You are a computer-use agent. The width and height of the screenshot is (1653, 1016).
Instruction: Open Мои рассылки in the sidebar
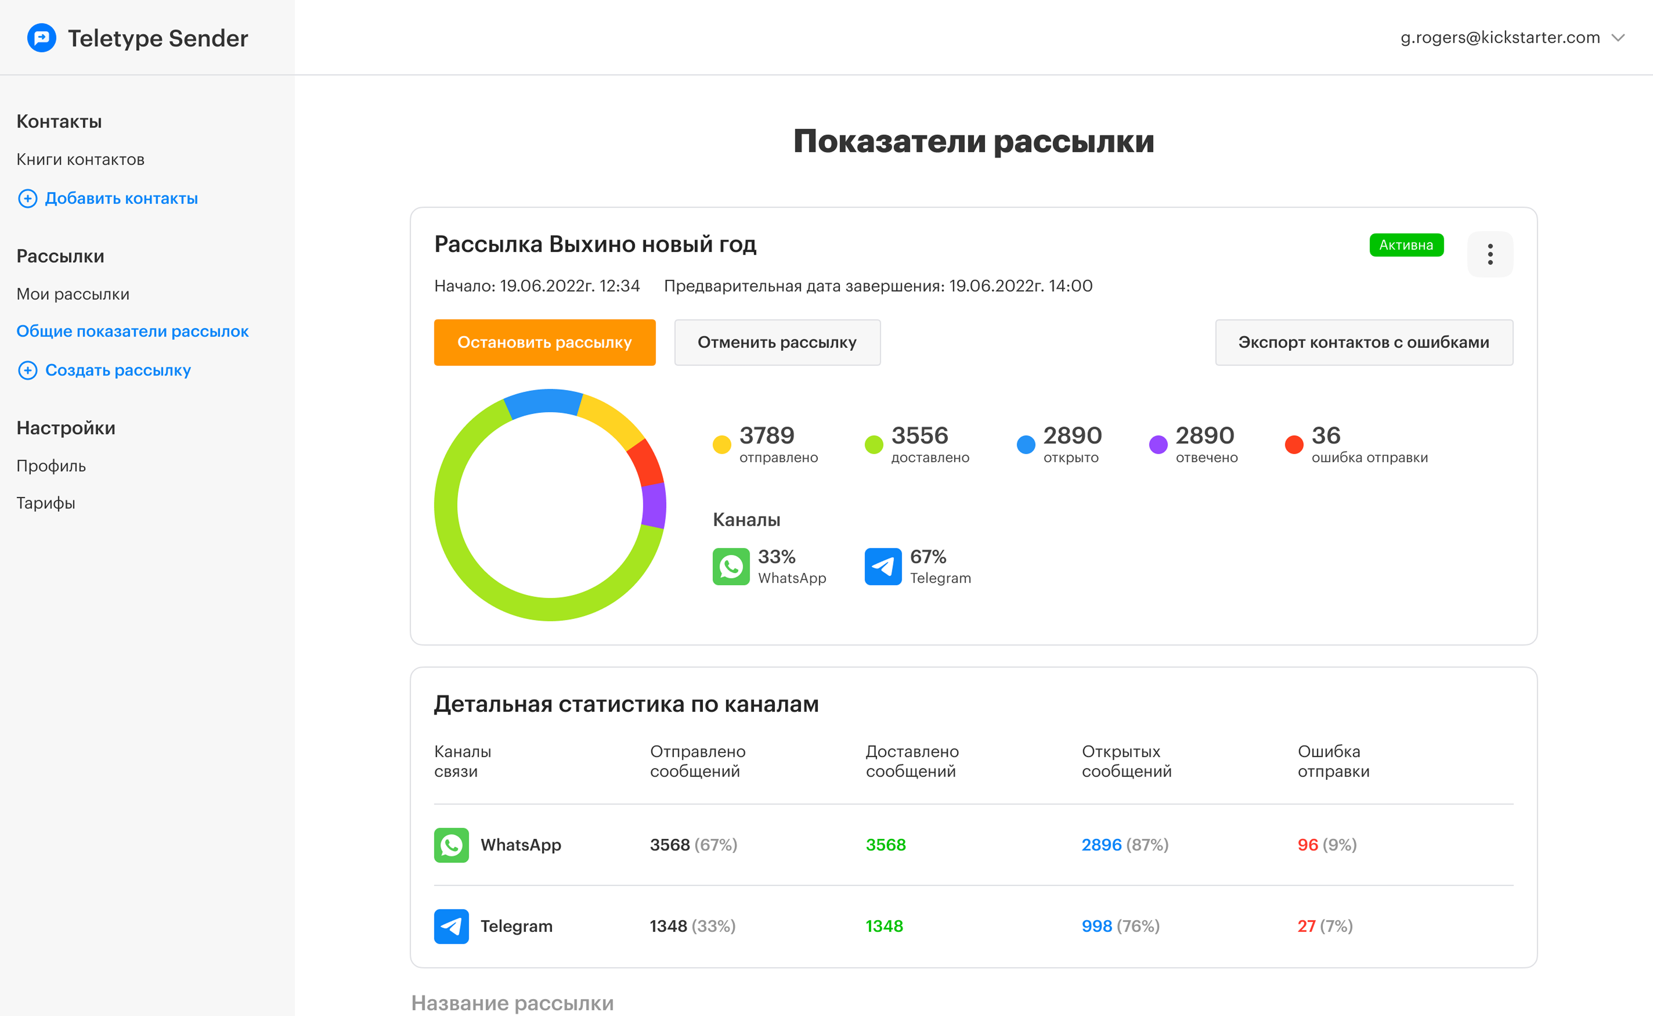[73, 294]
